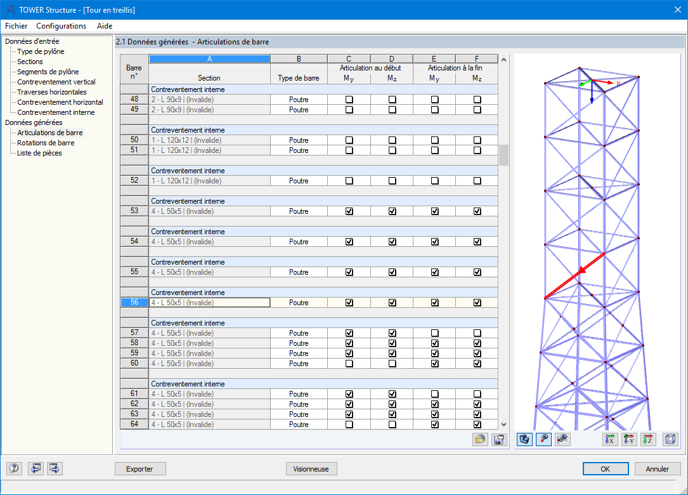Open Contreventement interne tree item
Screen dimensions: 688x495
56,112
